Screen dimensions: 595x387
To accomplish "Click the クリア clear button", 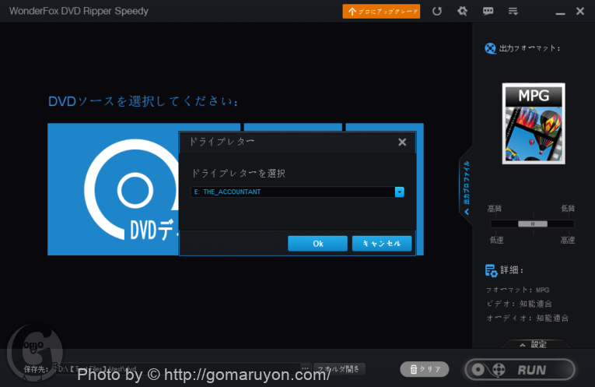I will pyautogui.click(x=424, y=369).
